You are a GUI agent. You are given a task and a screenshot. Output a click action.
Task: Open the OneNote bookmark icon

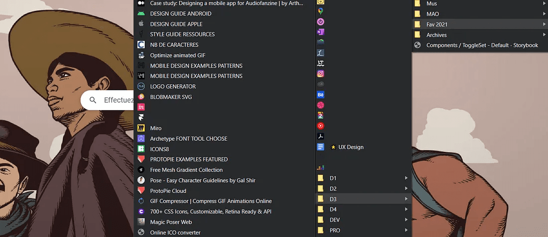click(x=320, y=32)
